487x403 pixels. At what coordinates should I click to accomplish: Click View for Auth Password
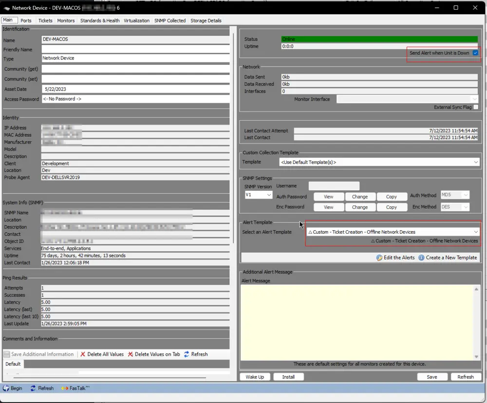coord(329,197)
